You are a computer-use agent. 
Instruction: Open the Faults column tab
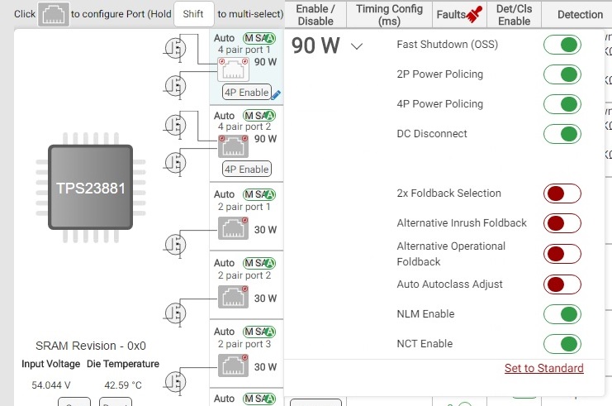[459, 14]
